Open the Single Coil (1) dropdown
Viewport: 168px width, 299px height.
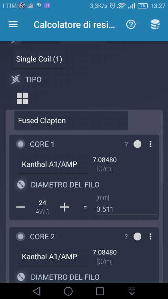tap(39, 59)
